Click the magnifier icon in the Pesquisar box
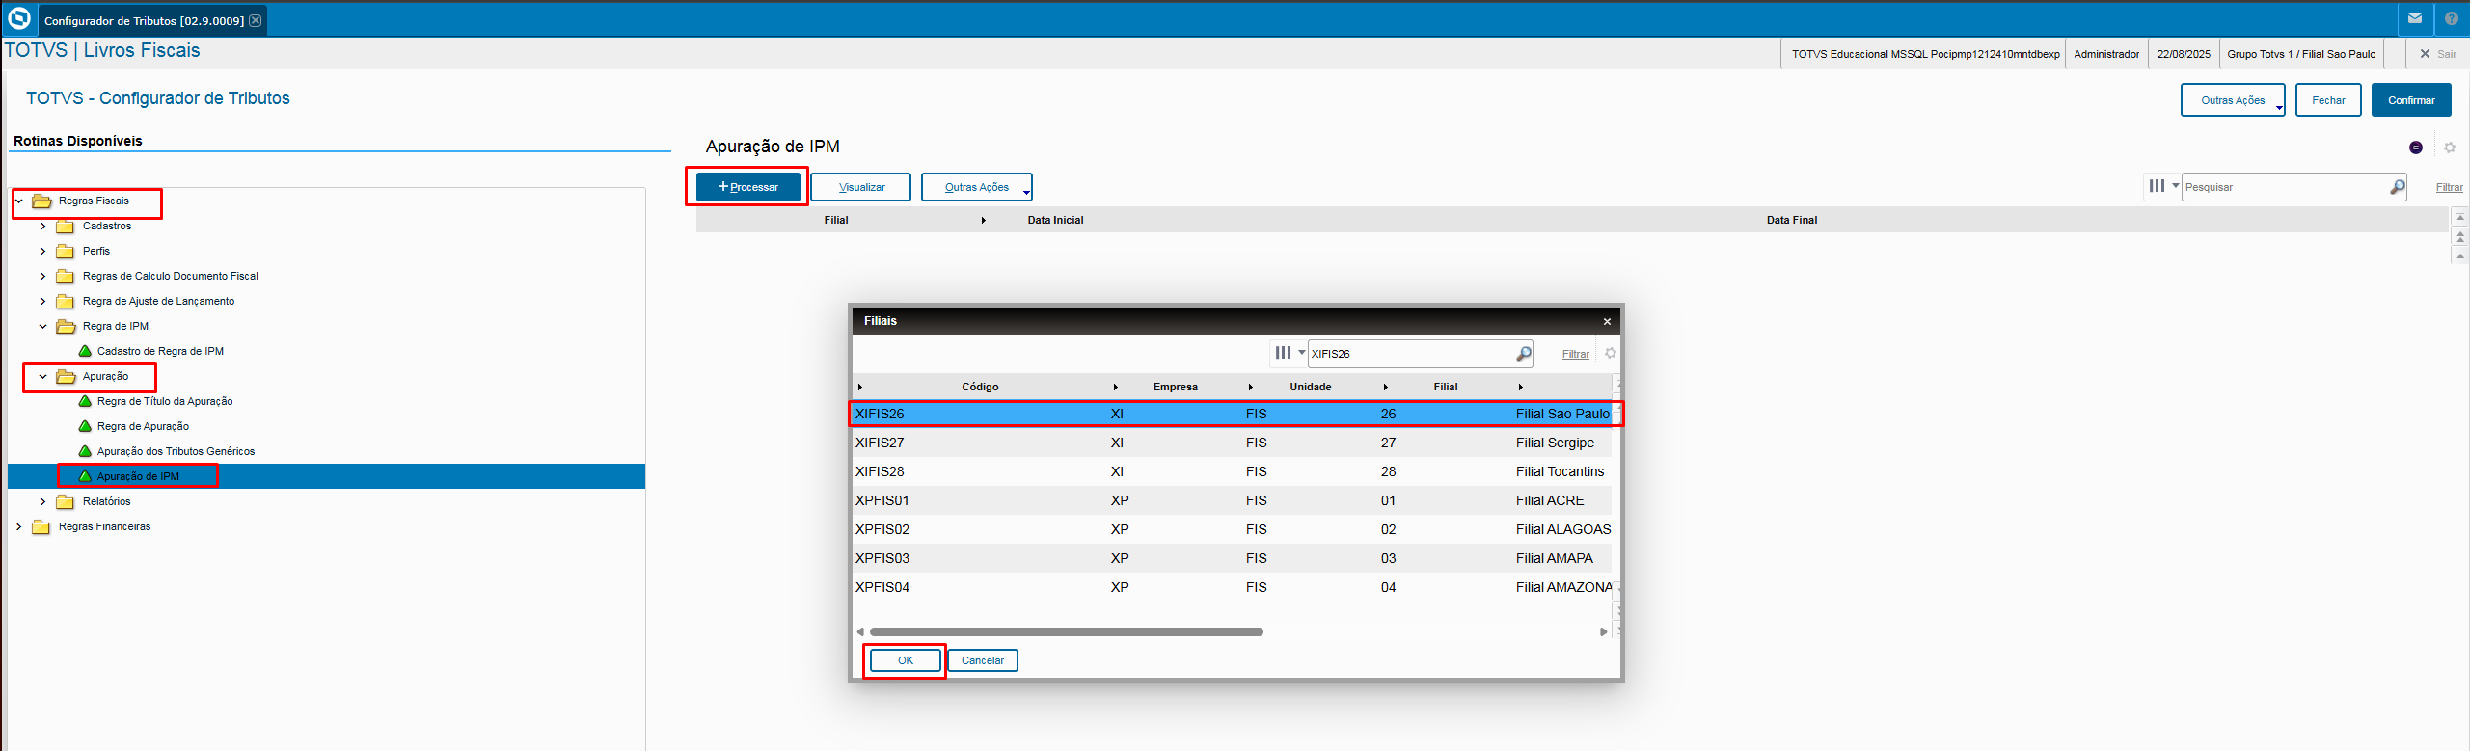Viewport: 2470px width, 751px height. [x=2397, y=187]
